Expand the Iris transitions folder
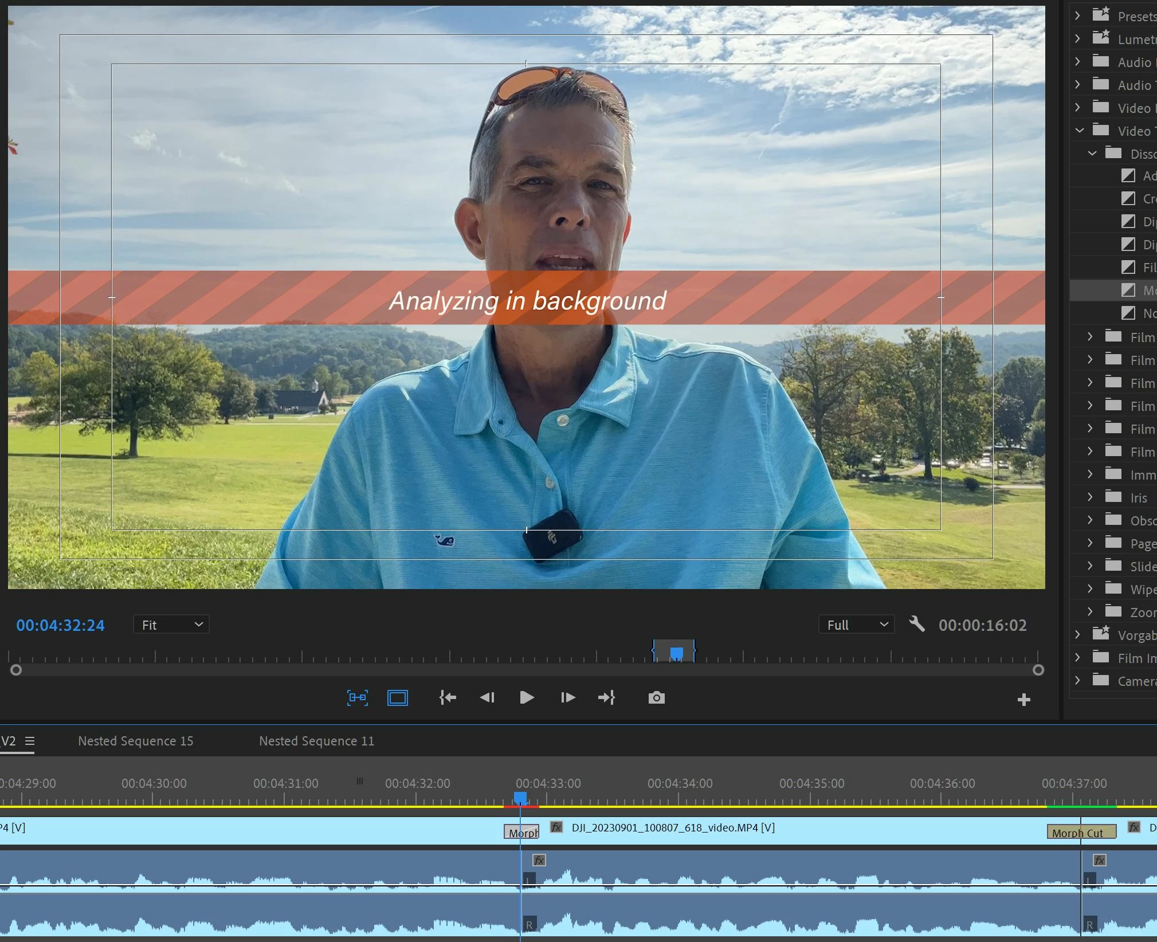Screen dimensions: 1157x942 pos(1090,497)
